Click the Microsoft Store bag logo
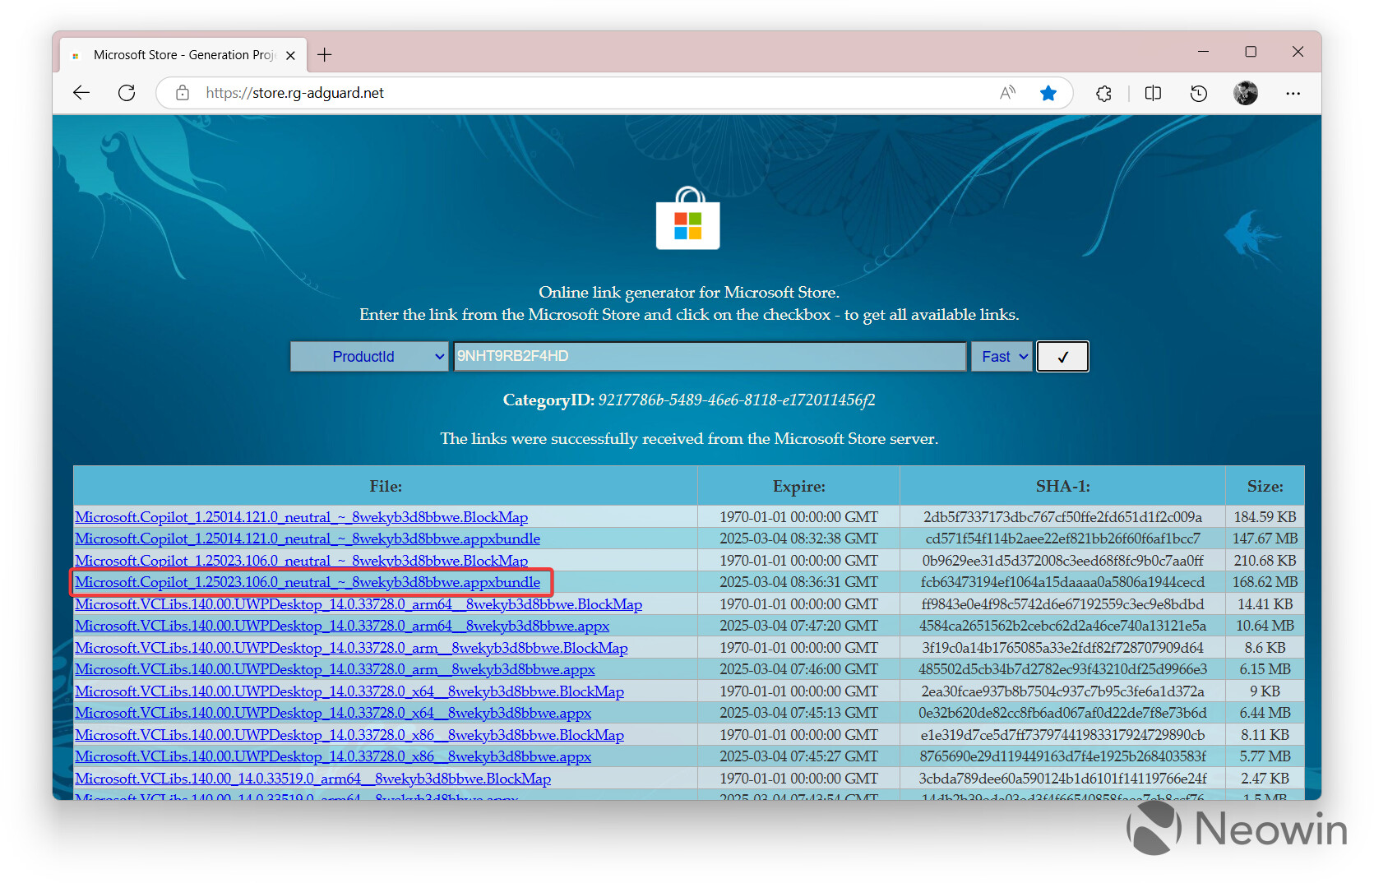This screenshot has width=1374, height=883. point(688,218)
